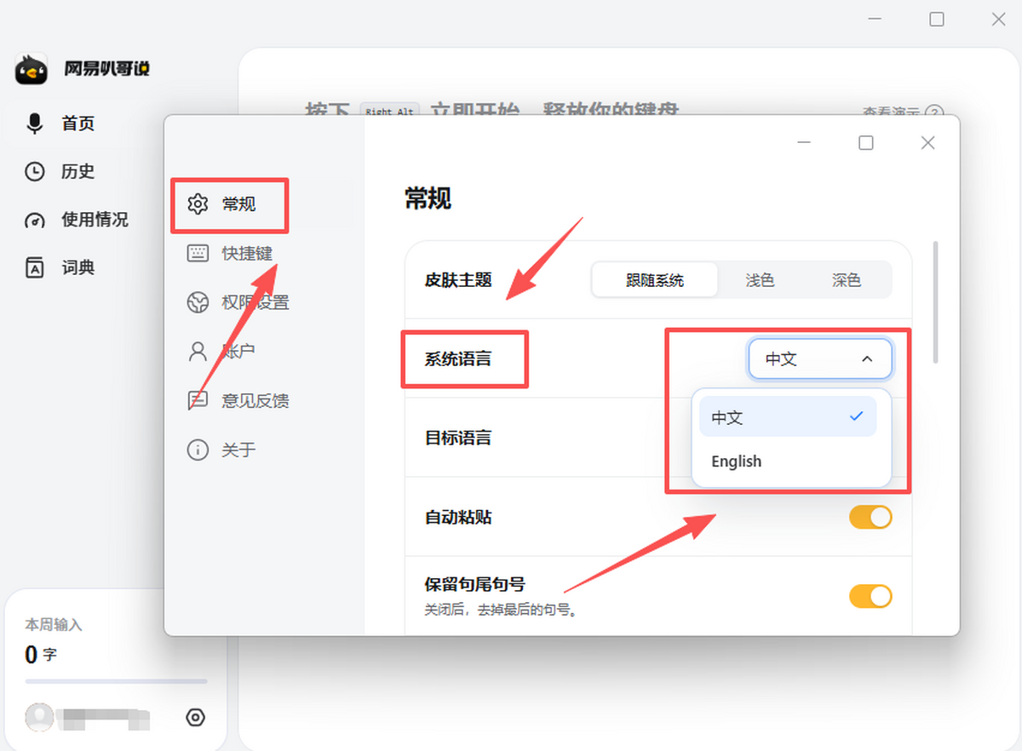Viewport: 1022px width, 751px height.
Task: Click the 本周输入 label
Action: pyautogui.click(x=54, y=625)
